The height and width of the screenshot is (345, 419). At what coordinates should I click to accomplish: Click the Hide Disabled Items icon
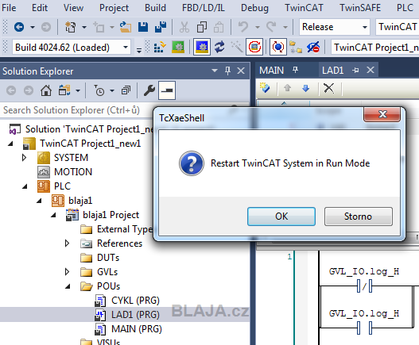pyautogui.click(x=313, y=48)
